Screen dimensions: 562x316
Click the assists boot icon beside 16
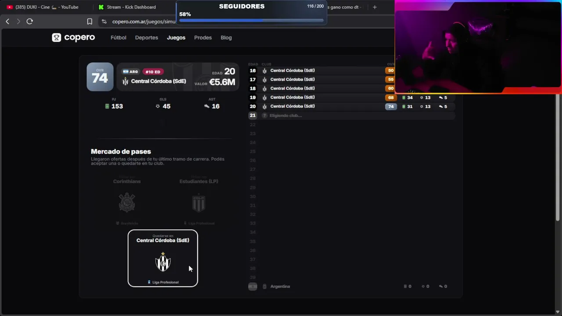click(x=207, y=106)
